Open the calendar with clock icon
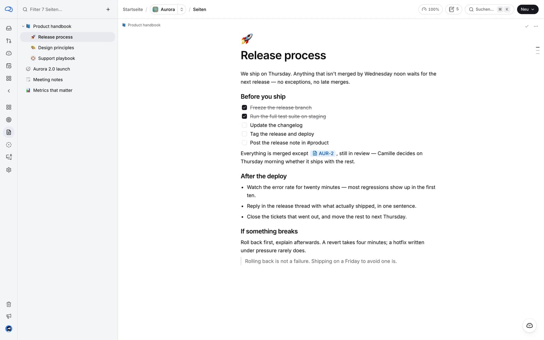 (x=9, y=66)
